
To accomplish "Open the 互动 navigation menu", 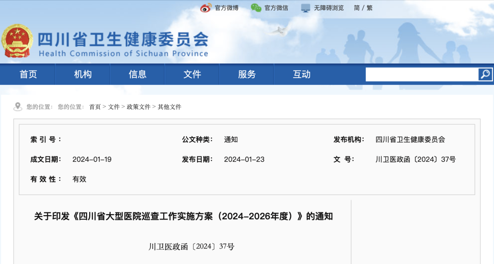I will point(301,74).
